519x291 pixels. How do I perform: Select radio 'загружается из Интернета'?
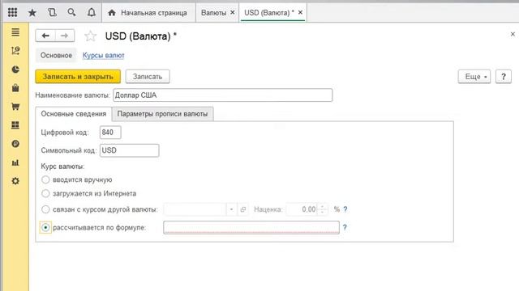point(45,193)
